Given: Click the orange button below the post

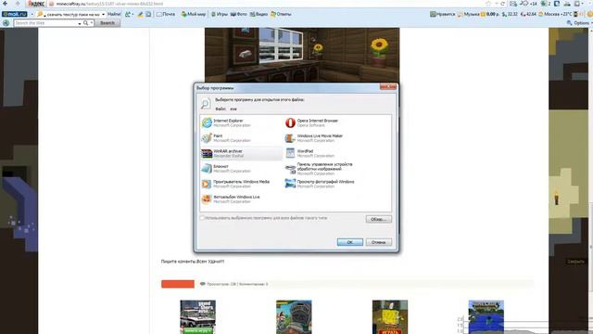Looking at the screenshot, I should 178,284.
